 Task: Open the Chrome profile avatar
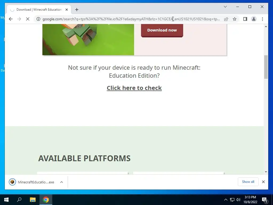tap(254, 19)
